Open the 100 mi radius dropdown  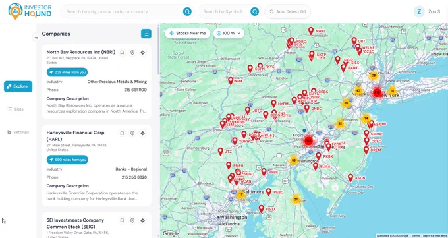pyautogui.click(x=229, y=33)
